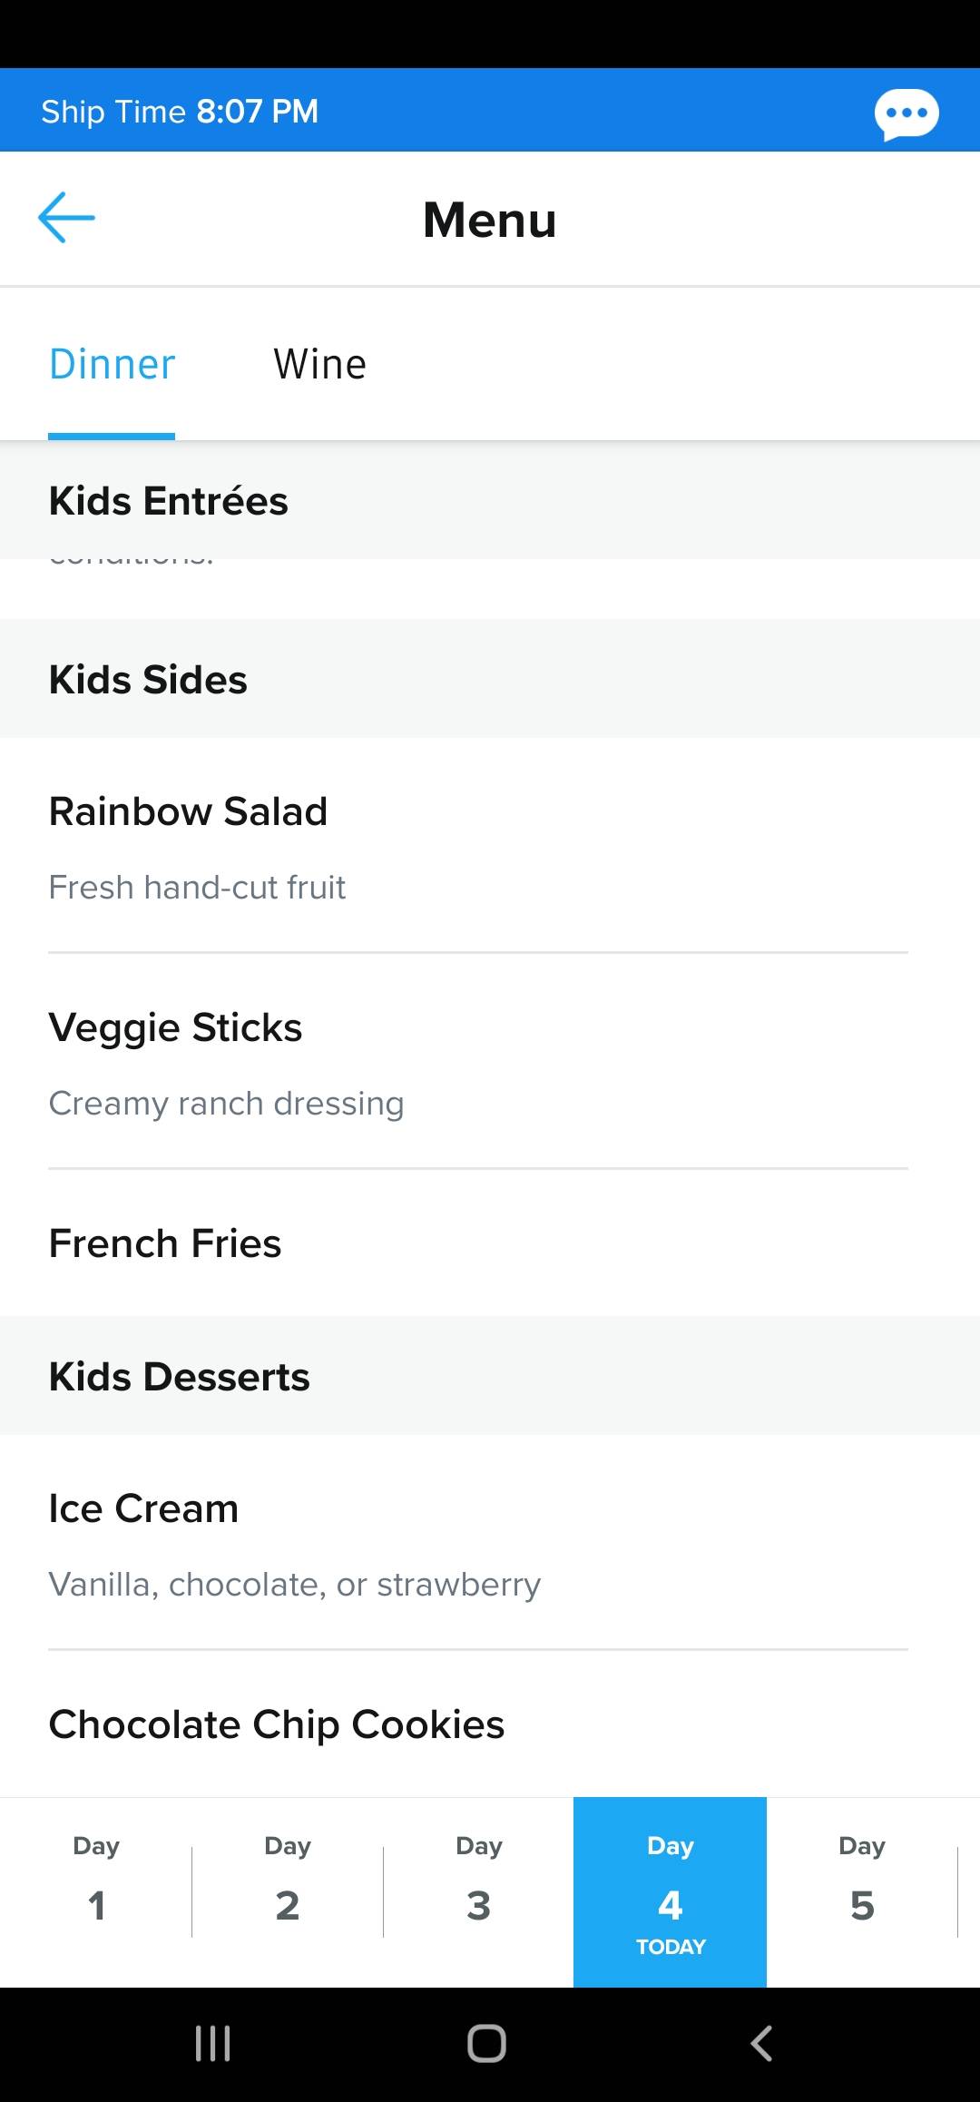
Task: Select the Dinner tab
Action: 112,364
